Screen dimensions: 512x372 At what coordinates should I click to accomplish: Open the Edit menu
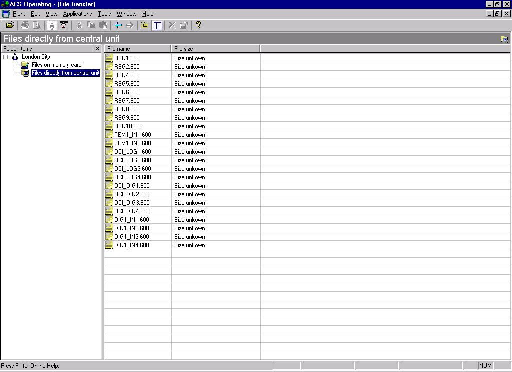(35, 14)
